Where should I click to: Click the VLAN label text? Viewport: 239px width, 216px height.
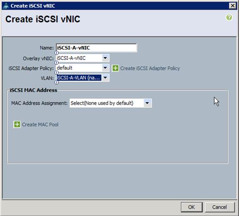point(47,78)
